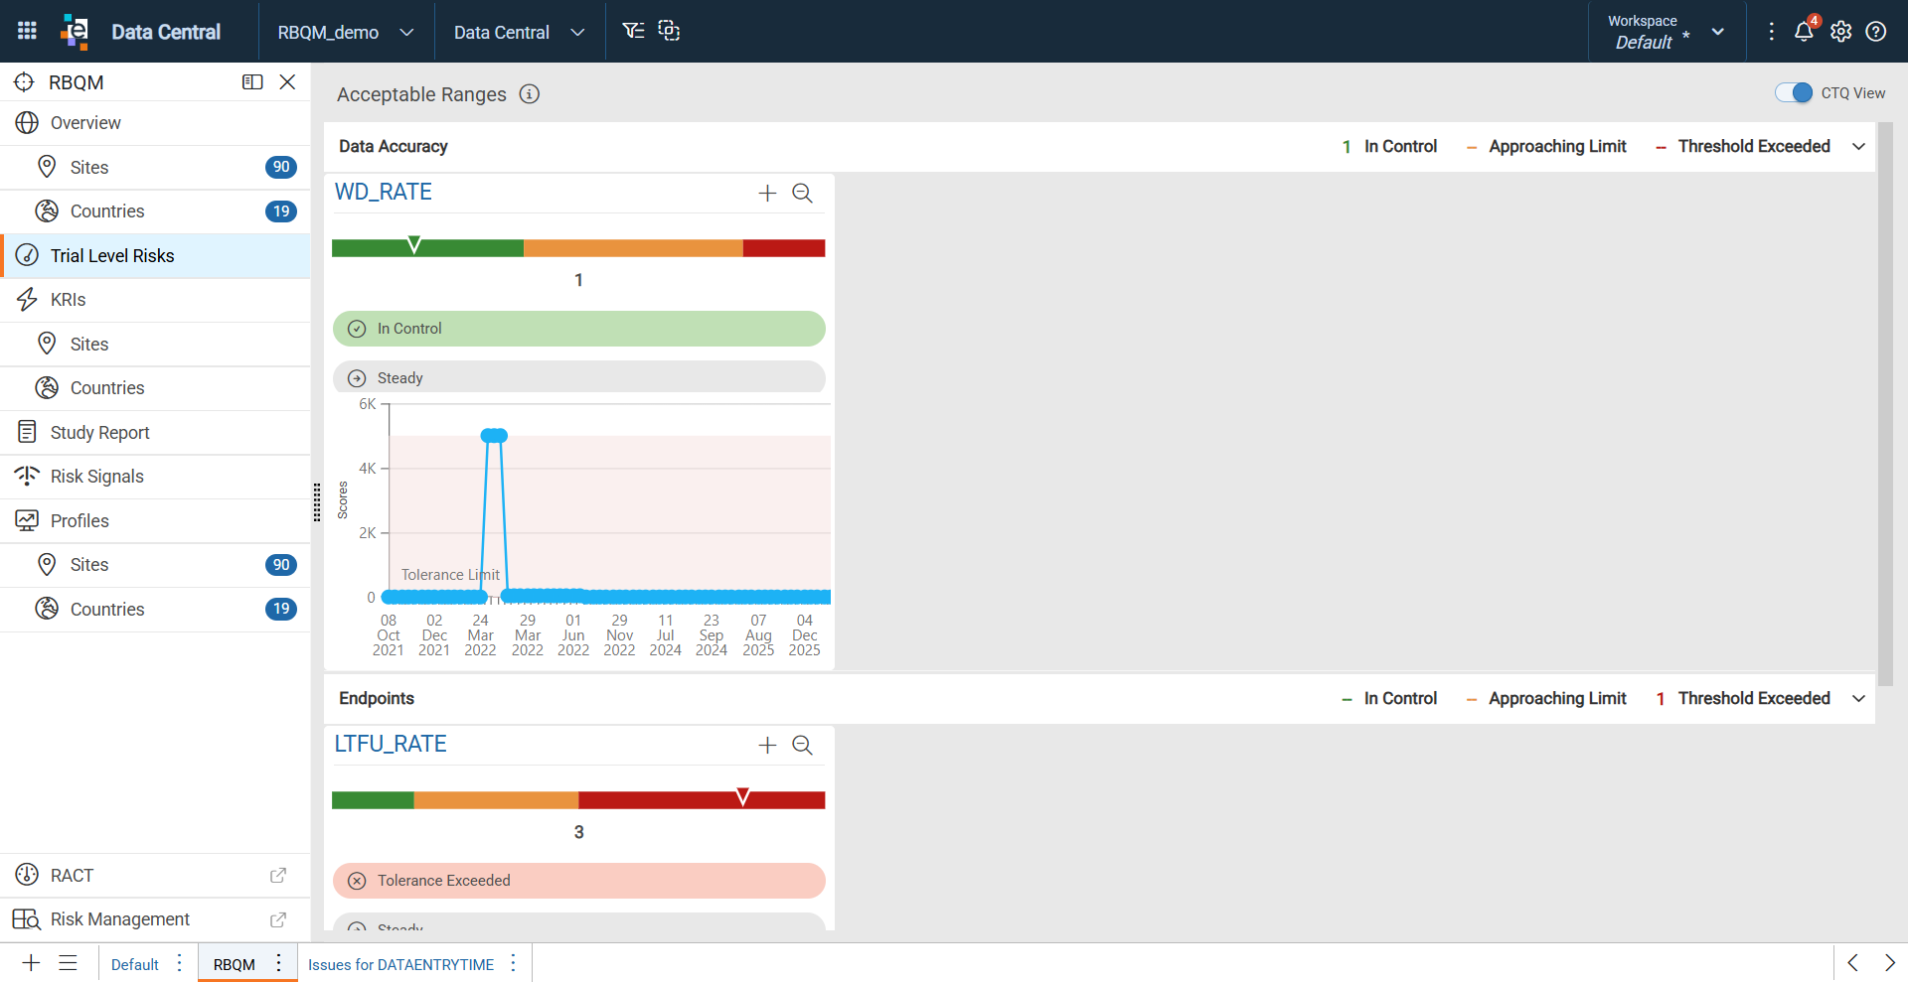Open RACT external link icon
Viewport: 1908px width, 982px height.
[x=278, y=875]
